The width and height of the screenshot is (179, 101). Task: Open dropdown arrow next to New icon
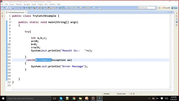tap(4, 8)
